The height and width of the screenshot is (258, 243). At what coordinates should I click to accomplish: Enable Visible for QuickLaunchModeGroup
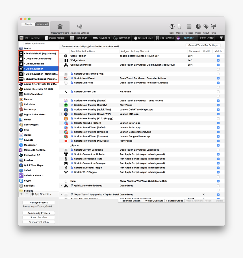[218, 185]
